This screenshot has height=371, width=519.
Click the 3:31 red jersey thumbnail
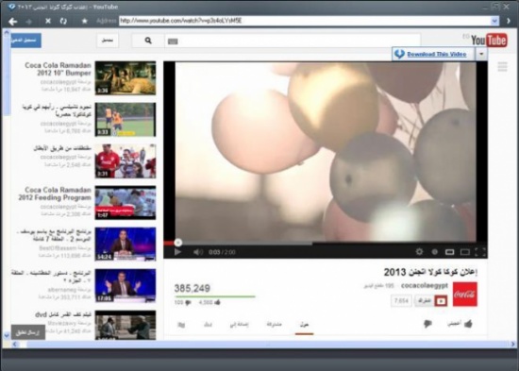coord(126,161)
